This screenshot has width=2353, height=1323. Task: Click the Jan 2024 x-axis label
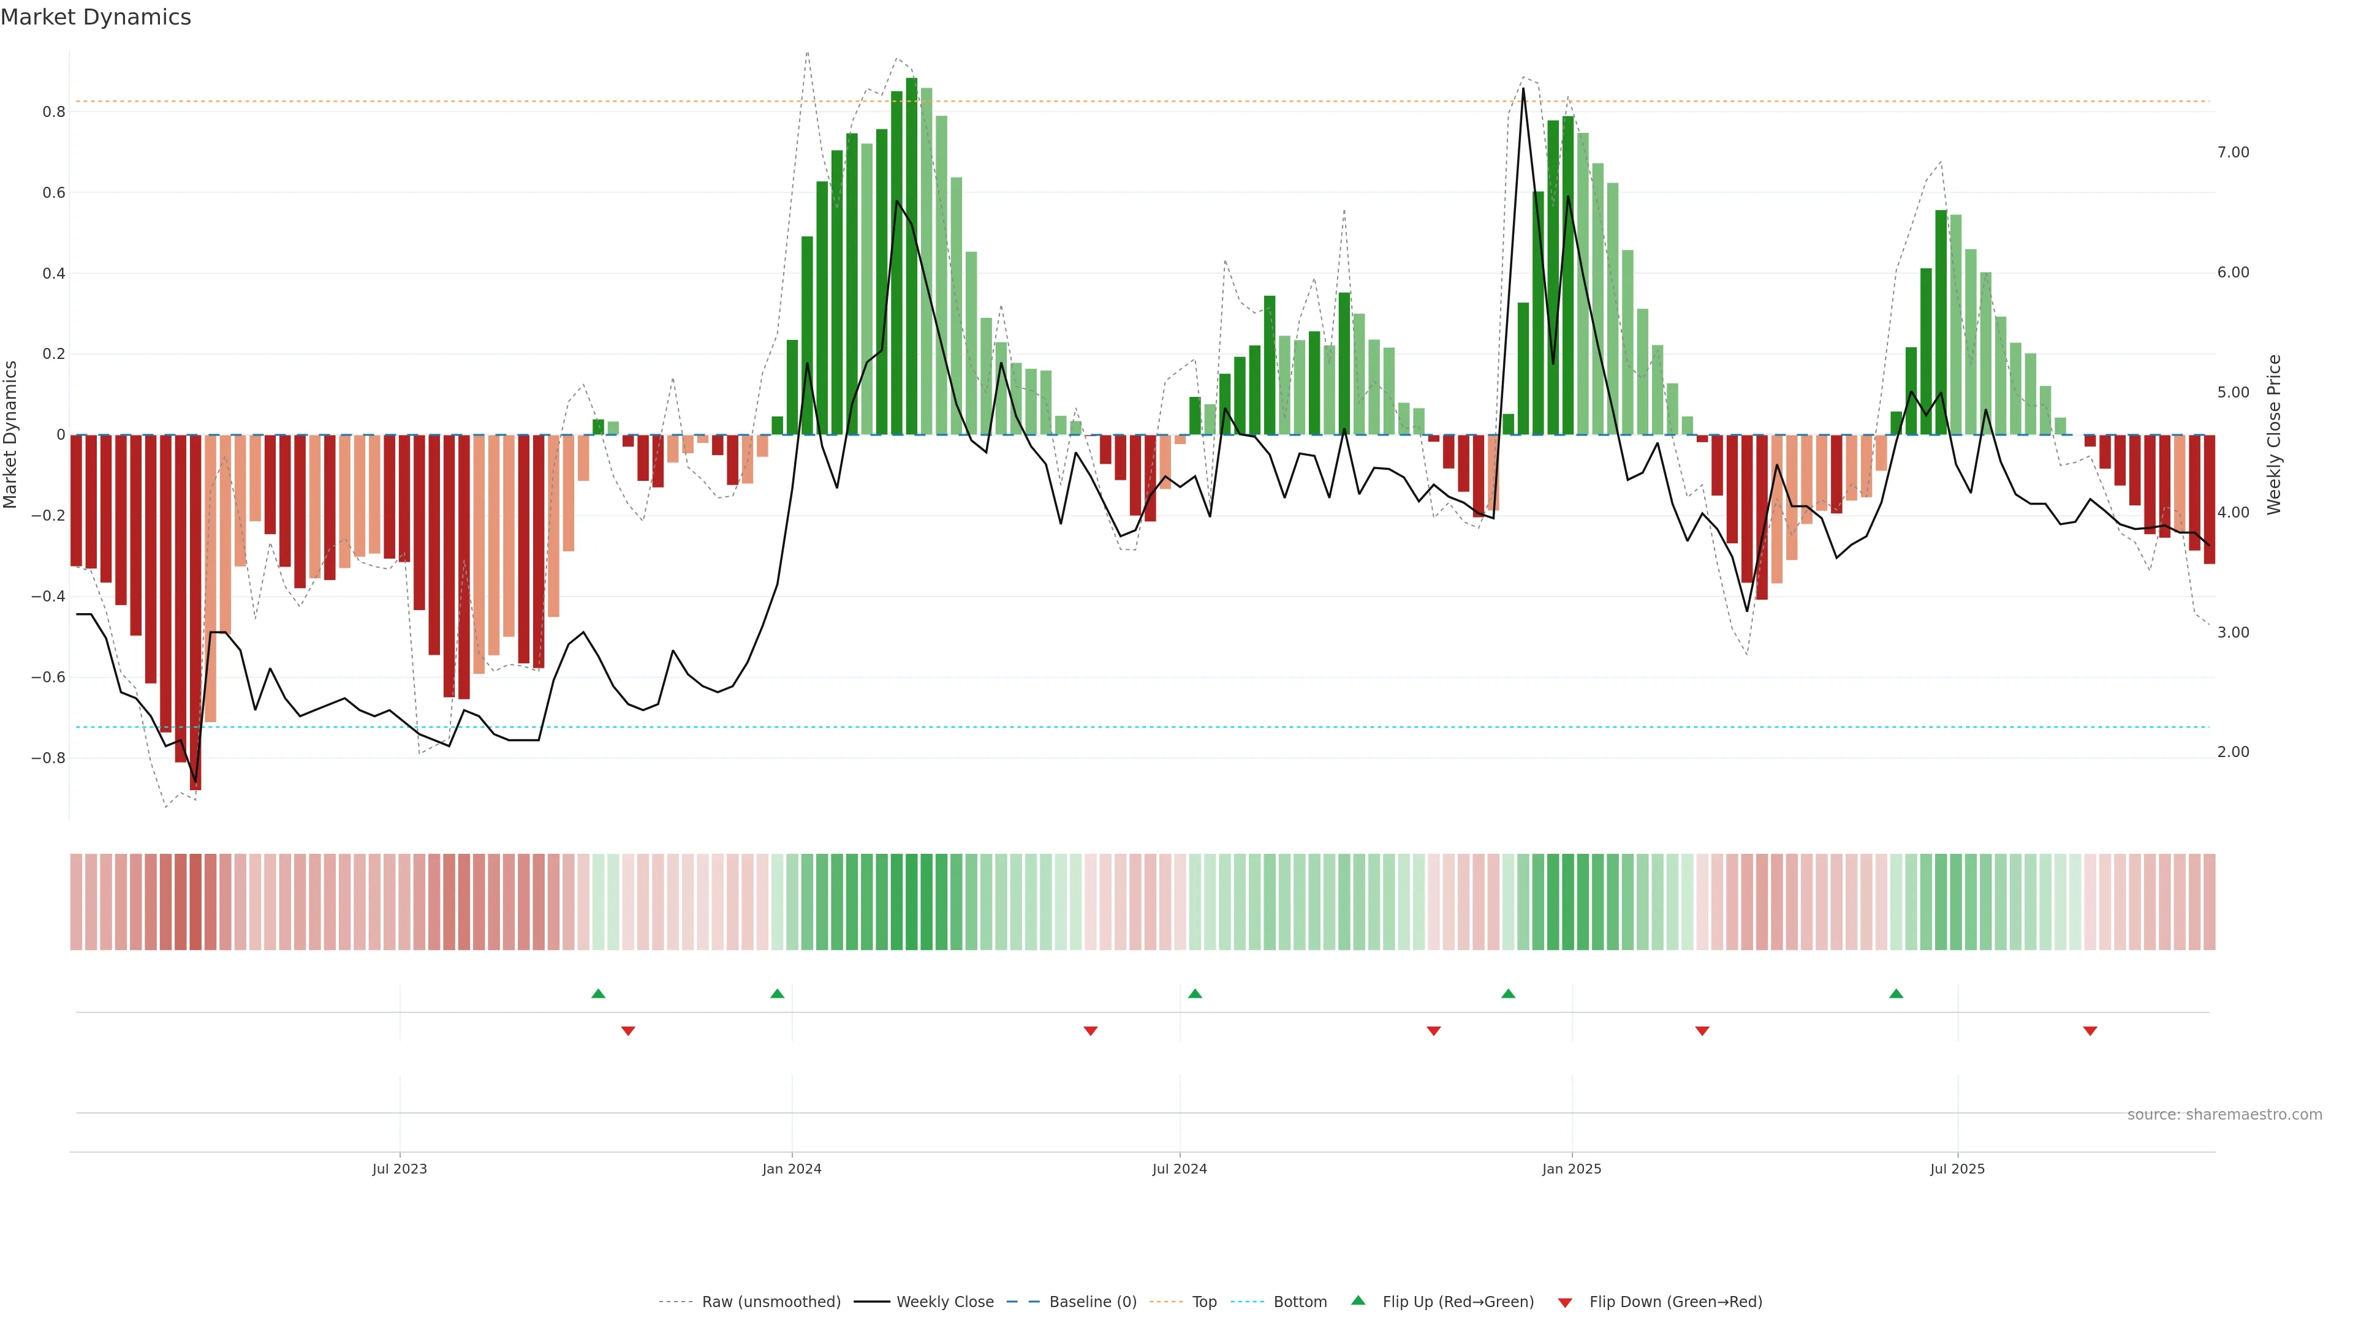pos(792,1169)
